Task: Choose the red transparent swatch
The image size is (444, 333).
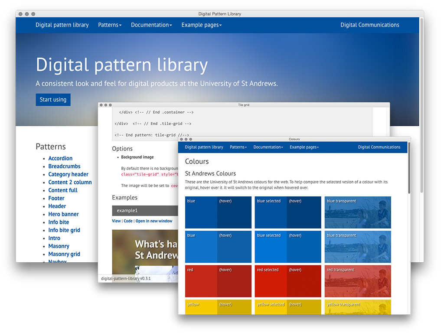Action: click(358, 281)
